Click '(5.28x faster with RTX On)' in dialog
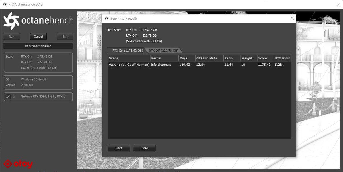Image resolution: width=343 pixels, height=172 pixels. click(x=144, y=41)
